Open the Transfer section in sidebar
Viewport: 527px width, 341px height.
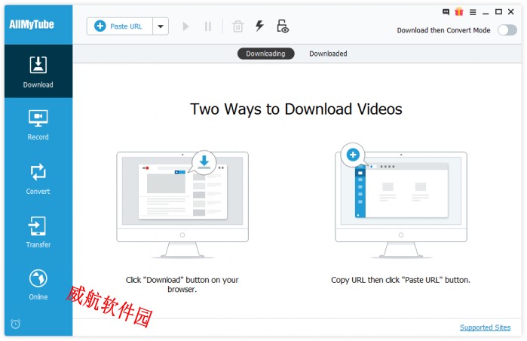pyautogui.click(x=38, y=232)
